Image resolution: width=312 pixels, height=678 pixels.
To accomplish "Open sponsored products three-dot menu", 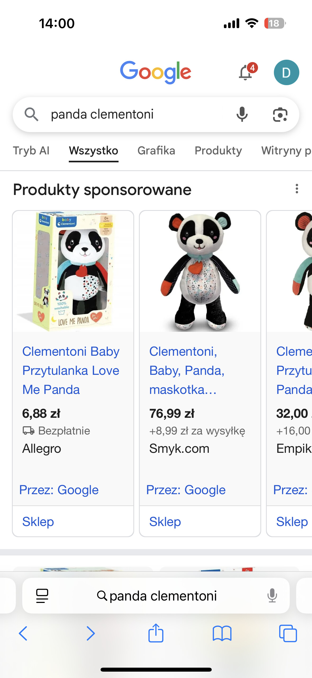I will click(297, 189).
